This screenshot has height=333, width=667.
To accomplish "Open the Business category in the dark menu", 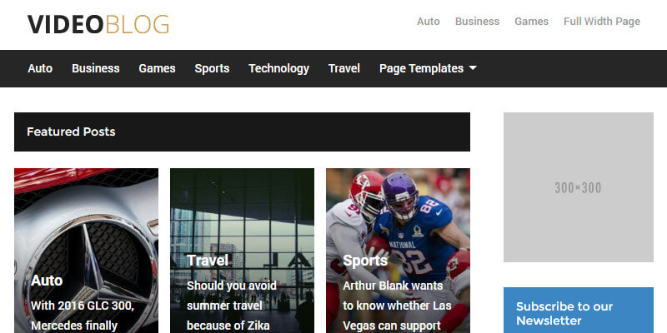I will [x=96, y=68].
